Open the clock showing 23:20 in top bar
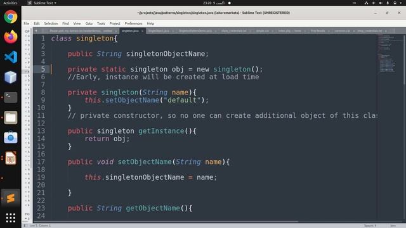The height and width of the screenshot is (228, 406). coord(214,3)
